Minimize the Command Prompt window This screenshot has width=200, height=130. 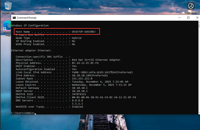[179, 18]
